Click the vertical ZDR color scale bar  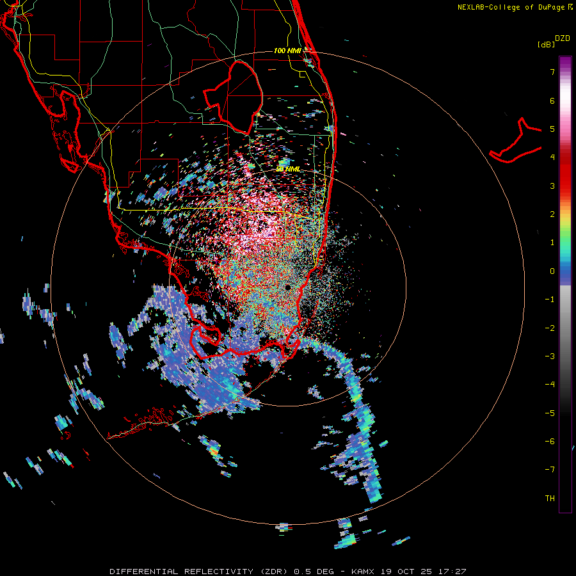(x=565, y=284)
